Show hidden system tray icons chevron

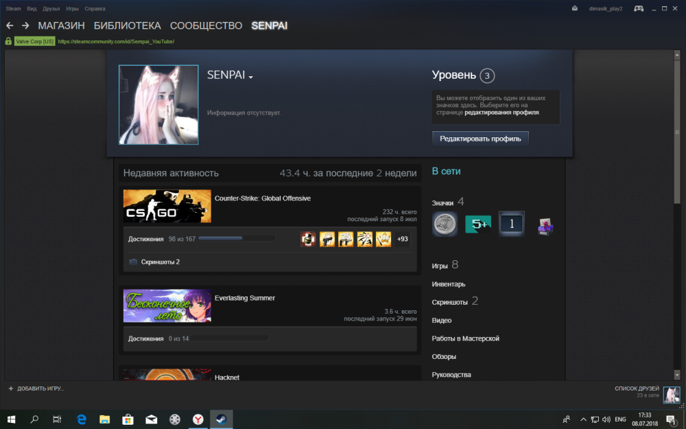tap(582, 419)
